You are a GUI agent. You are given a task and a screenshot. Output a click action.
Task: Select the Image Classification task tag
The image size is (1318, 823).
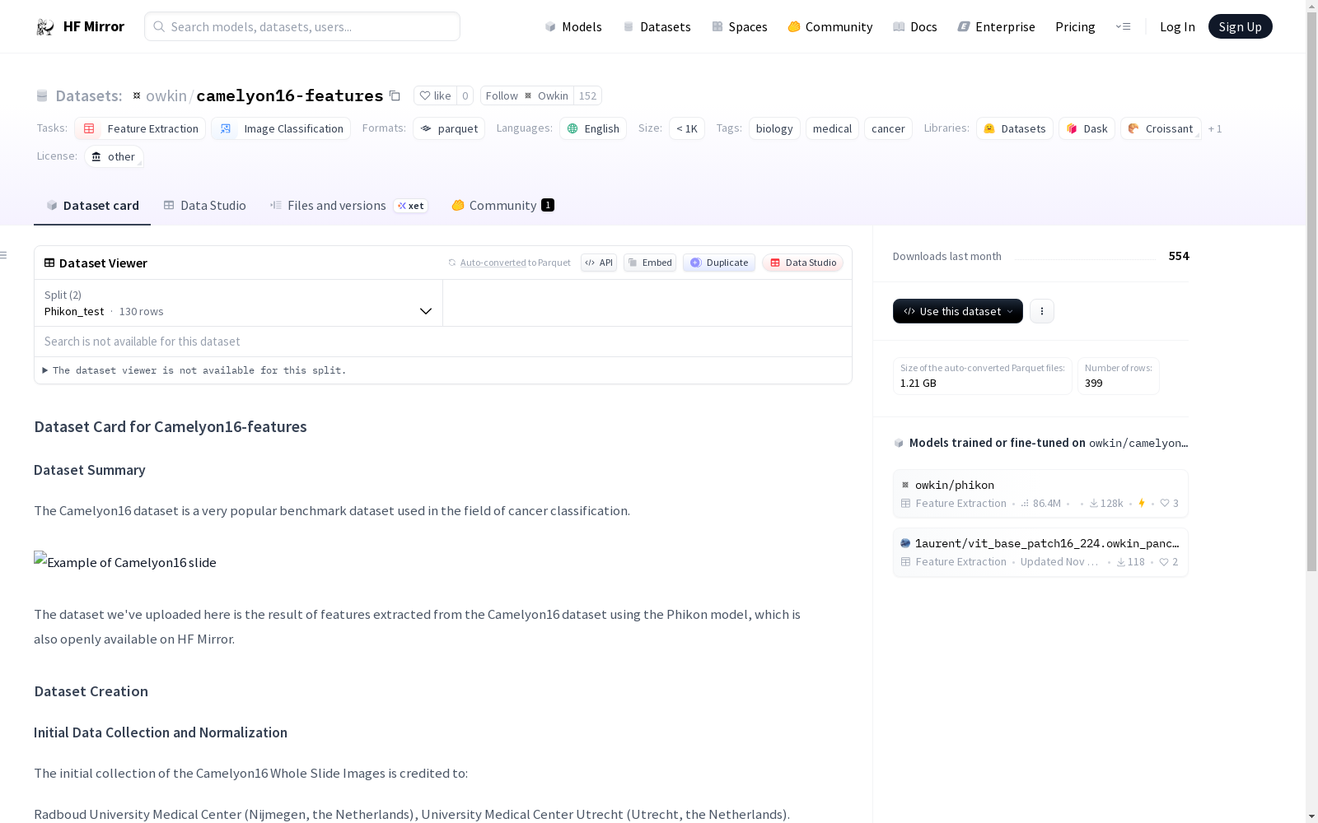[x=281, y=128]
